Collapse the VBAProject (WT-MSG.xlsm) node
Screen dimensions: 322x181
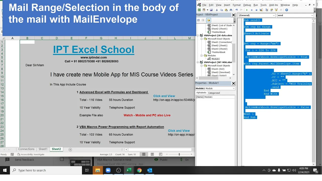pos(198,62)
